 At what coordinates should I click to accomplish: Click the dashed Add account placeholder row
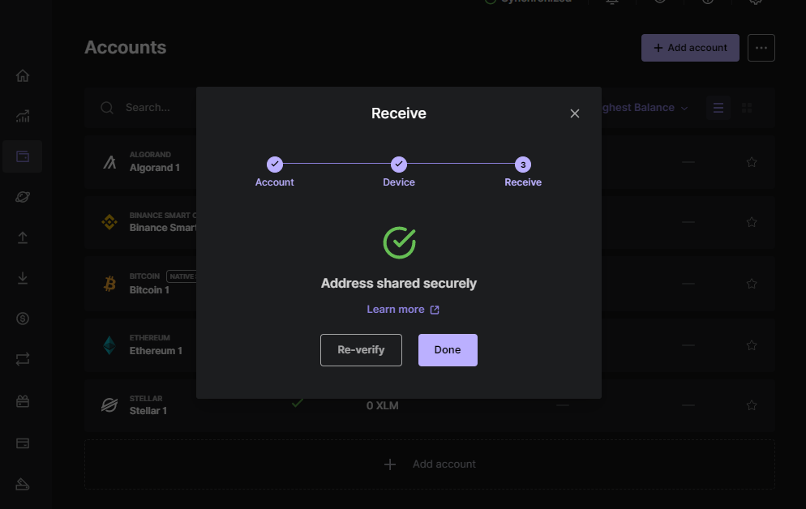[430, 464]
